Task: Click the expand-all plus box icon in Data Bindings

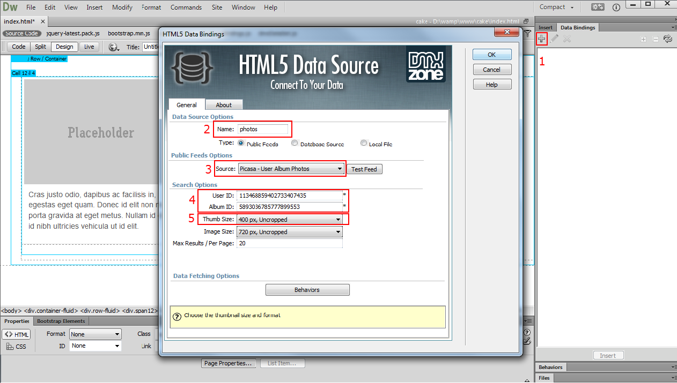Action: pyautogui.click(x=643, y=39)
